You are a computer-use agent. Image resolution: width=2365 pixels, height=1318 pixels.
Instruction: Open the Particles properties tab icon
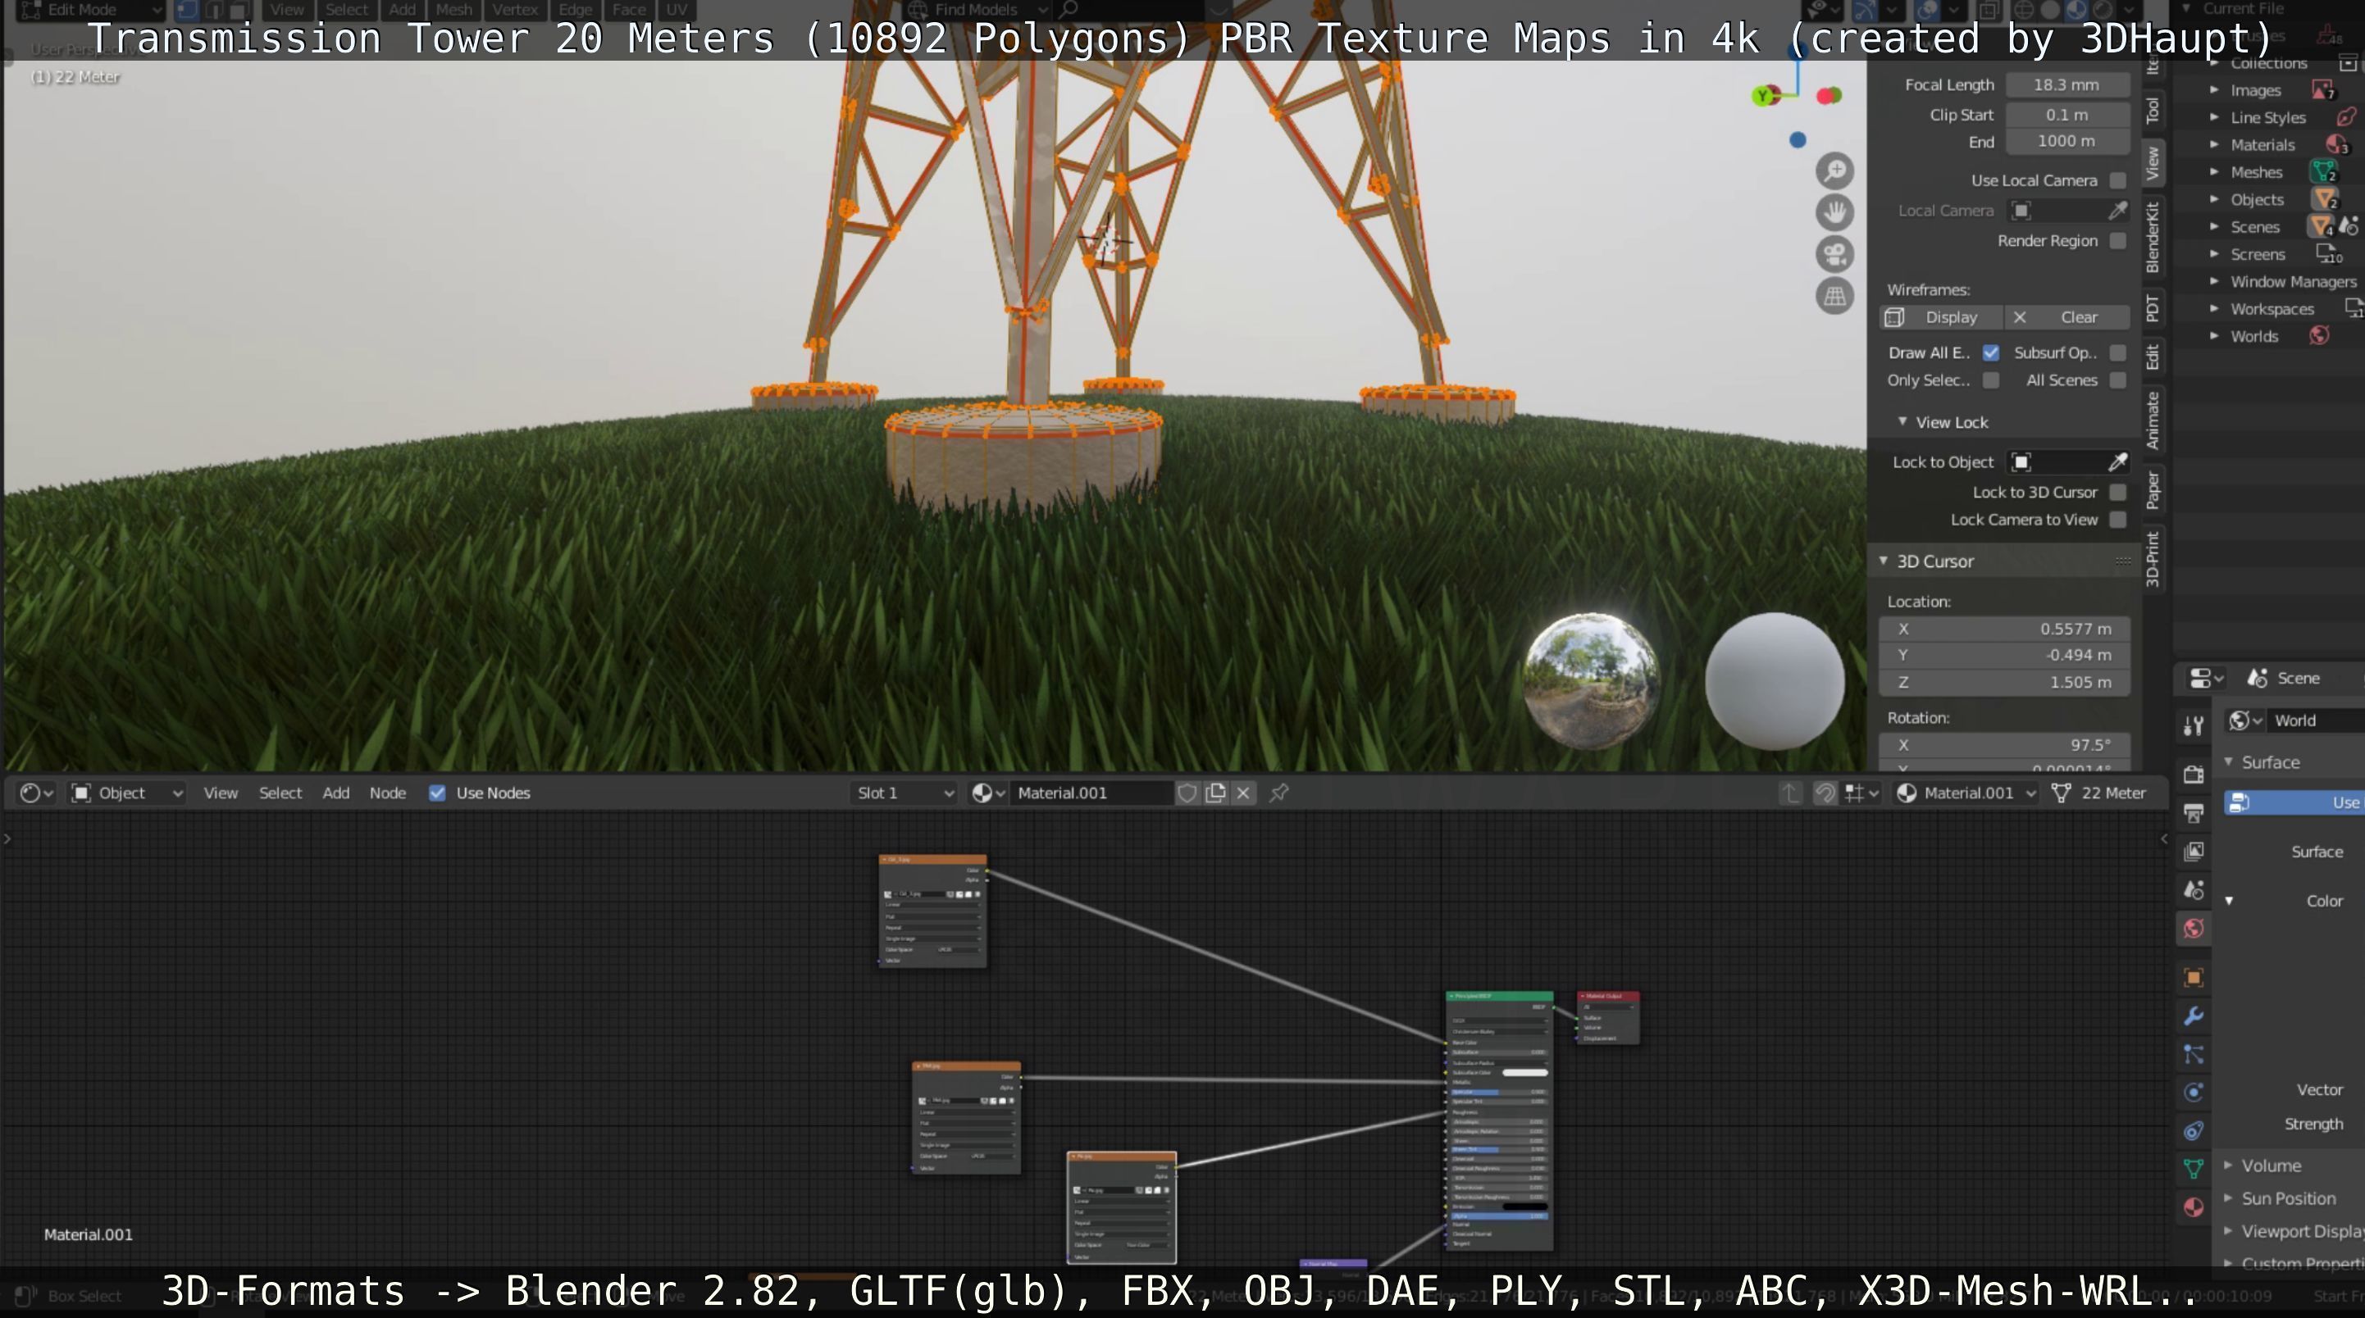point(2194,1055)
